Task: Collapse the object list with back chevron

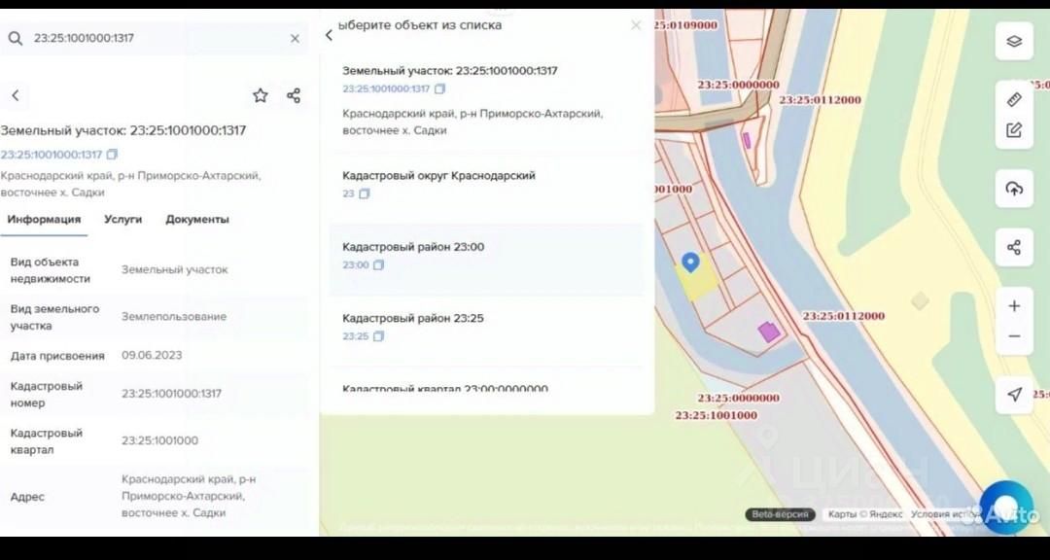Action: 329,35
